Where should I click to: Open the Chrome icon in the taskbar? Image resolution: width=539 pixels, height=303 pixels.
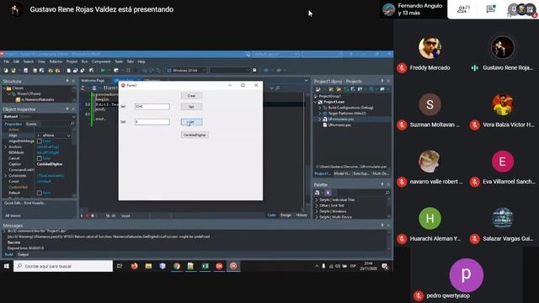click(x=177, y=266)
